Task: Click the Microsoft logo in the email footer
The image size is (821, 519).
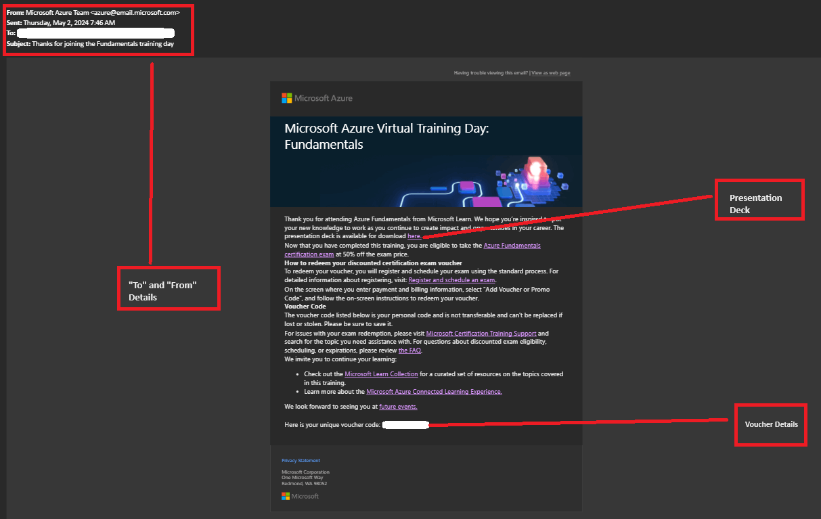Action: pyautogui.click(x=300, y=496)
